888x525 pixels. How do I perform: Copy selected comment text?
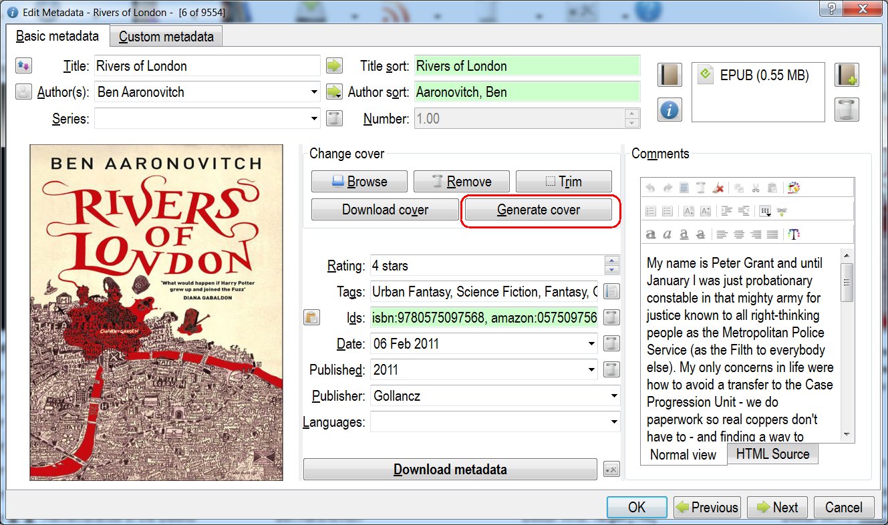[739, 188]
